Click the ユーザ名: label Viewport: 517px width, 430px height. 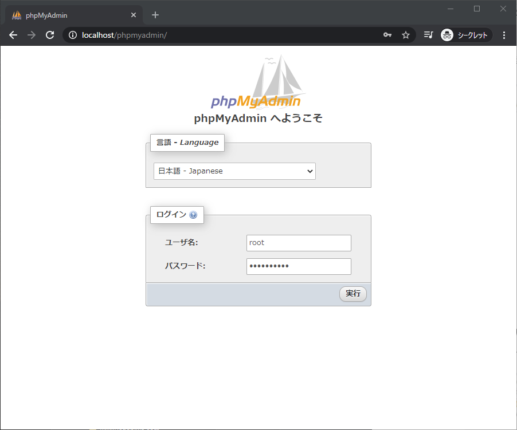(x=181, y=243)
